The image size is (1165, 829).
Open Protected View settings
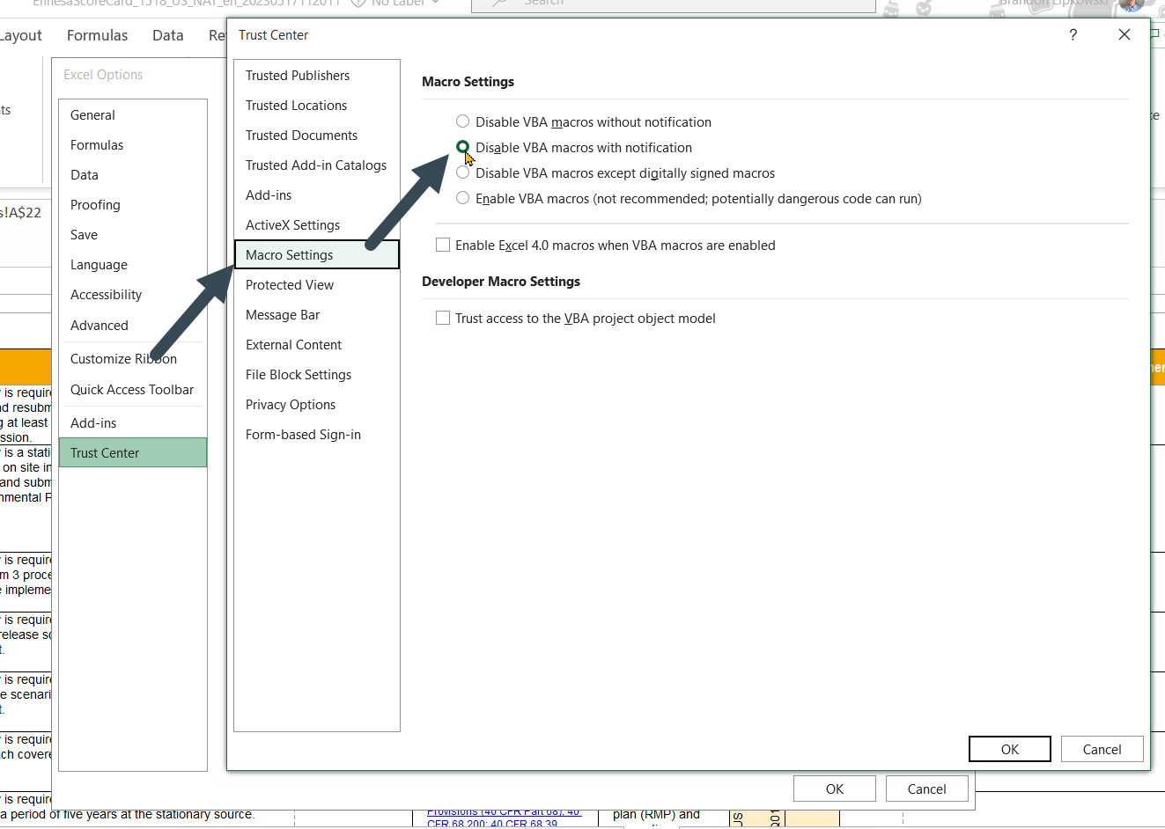click(290, 284)
